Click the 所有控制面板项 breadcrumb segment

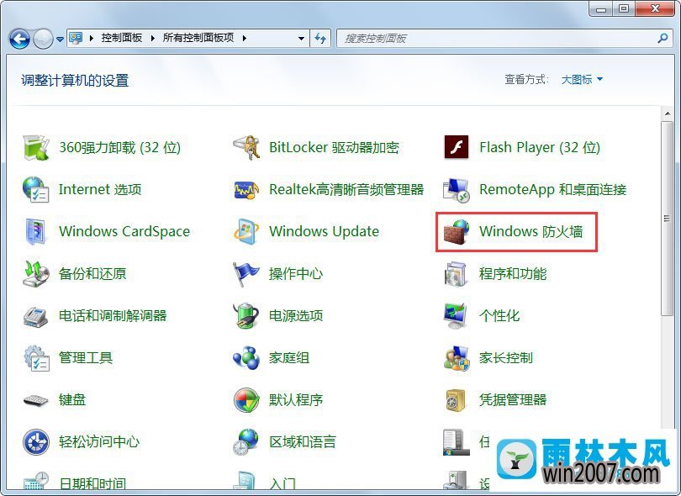tap(198, 38)
